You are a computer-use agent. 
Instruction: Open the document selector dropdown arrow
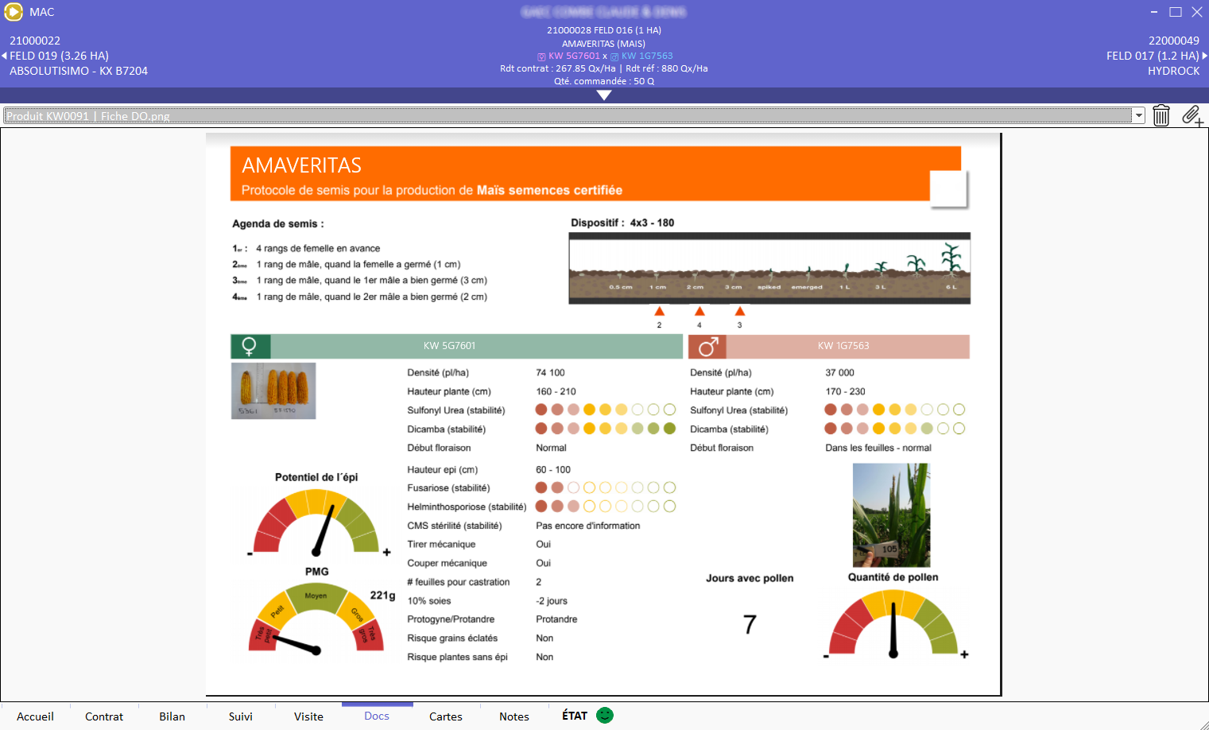[x=1139, y=115]
